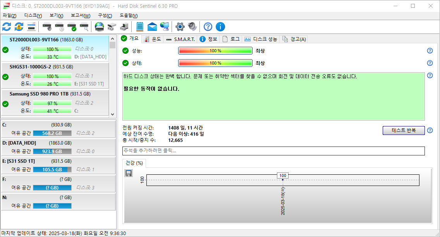Click help icon next to 테스트 반복 button
Image resolution: width=440 pixels, height=237 pixels.
[x=430, y=130]
